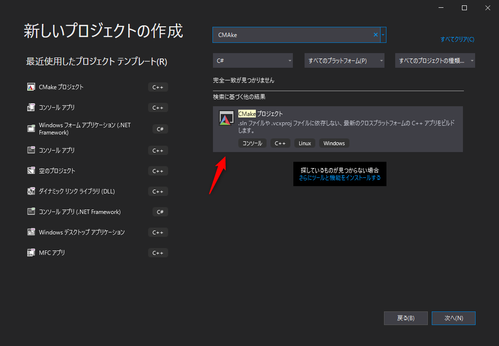Click the MFC アプリ template icon
The height and width of the screenshot is (346, 499).
click(x=31, y=252)
